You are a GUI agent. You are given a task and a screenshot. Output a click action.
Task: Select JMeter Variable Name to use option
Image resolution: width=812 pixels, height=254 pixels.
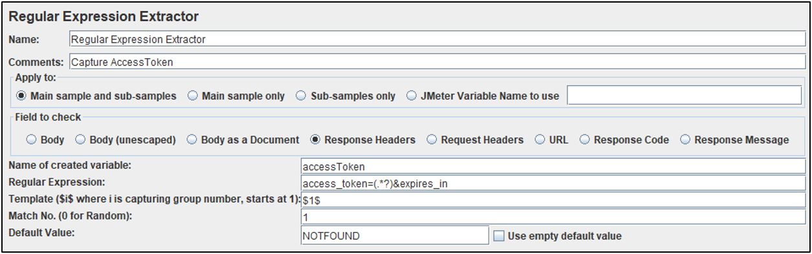point(412,96)
